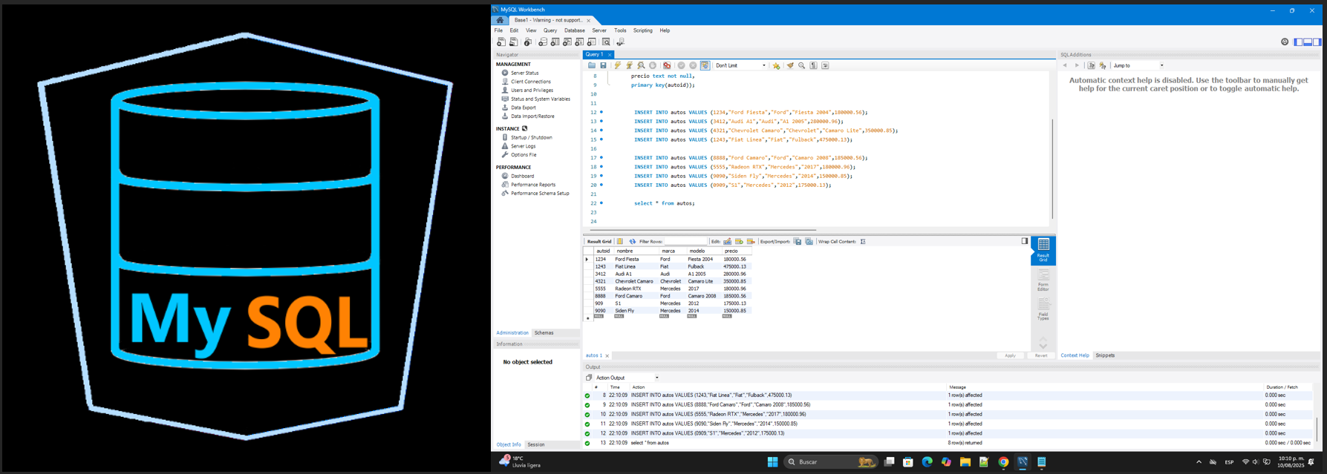The image size is (1327, 474).
Task: Click the Apply button for result changes
Action: [1010, 356]
